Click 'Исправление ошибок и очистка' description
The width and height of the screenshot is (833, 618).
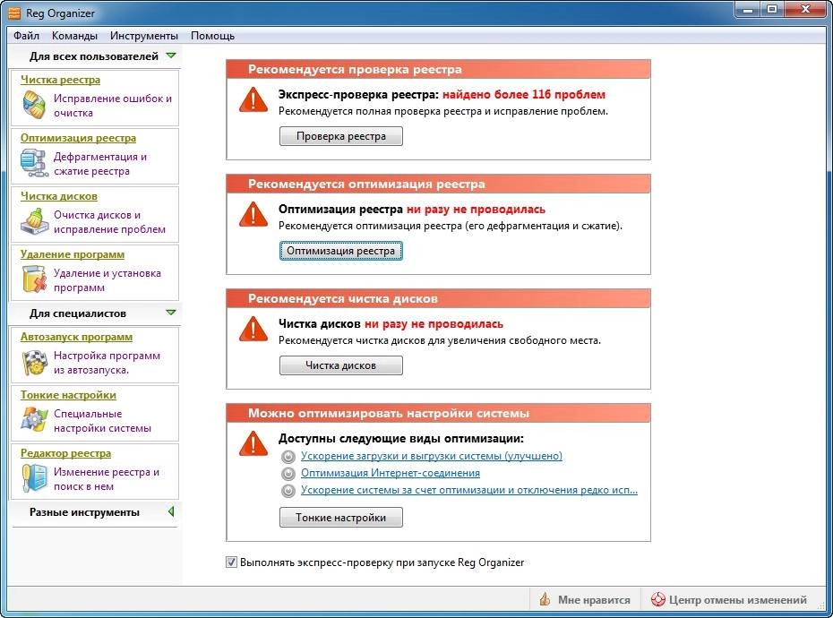pyautogui.click(x=113, y=105)
